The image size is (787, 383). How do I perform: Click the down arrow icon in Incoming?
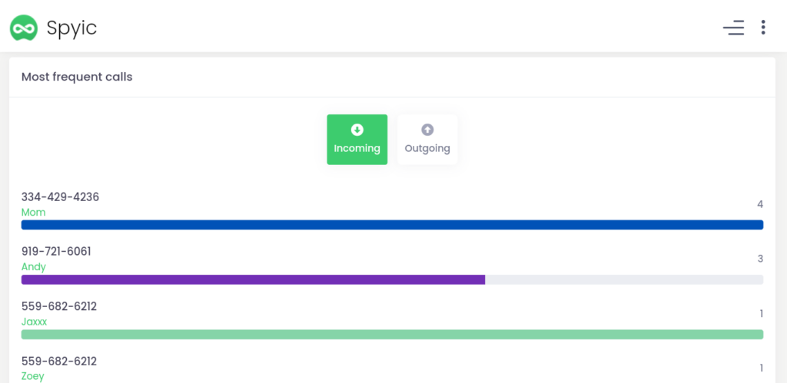(x=357, y=130)
